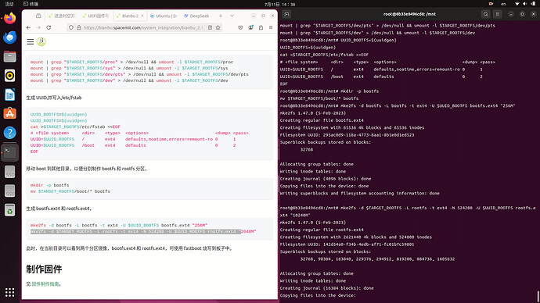The height and width of the screenshot is (303, 540).
Task: Launch Thunderbird from the dock
Action: (x=9, y=37)
